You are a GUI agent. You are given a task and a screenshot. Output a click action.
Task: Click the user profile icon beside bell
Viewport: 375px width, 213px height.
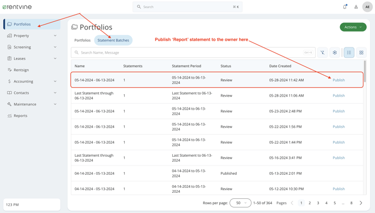(356, 7)
